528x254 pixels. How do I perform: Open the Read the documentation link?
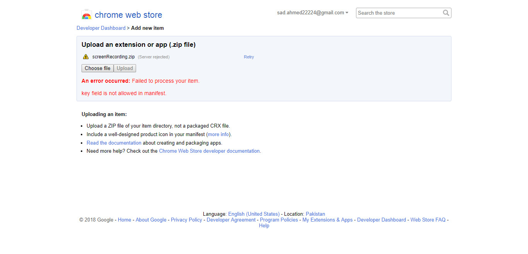[114, 143]
